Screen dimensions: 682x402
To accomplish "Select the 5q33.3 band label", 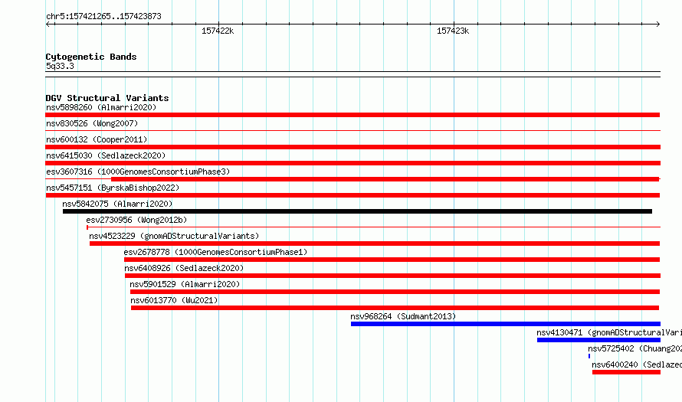I will click(x=60, y=66).
